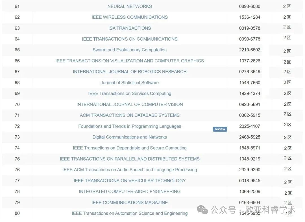
Task: Select ISSN 0163-6804 cell
Action: coord(250,202)
